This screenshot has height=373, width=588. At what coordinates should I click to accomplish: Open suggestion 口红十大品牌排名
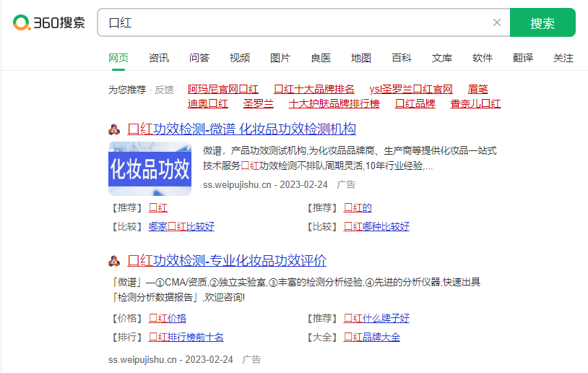[x=314, y=90]
